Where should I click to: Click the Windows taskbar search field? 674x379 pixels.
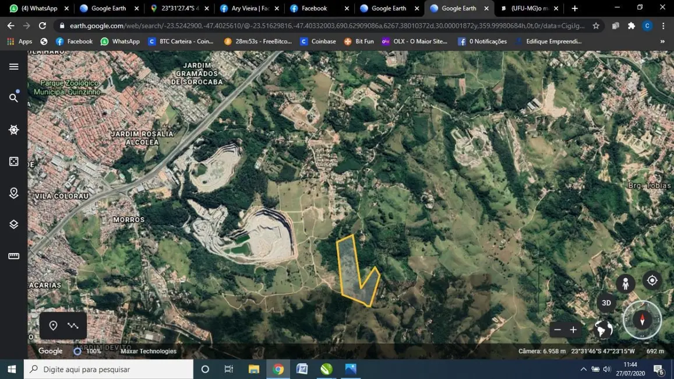(x=108, y=369)
